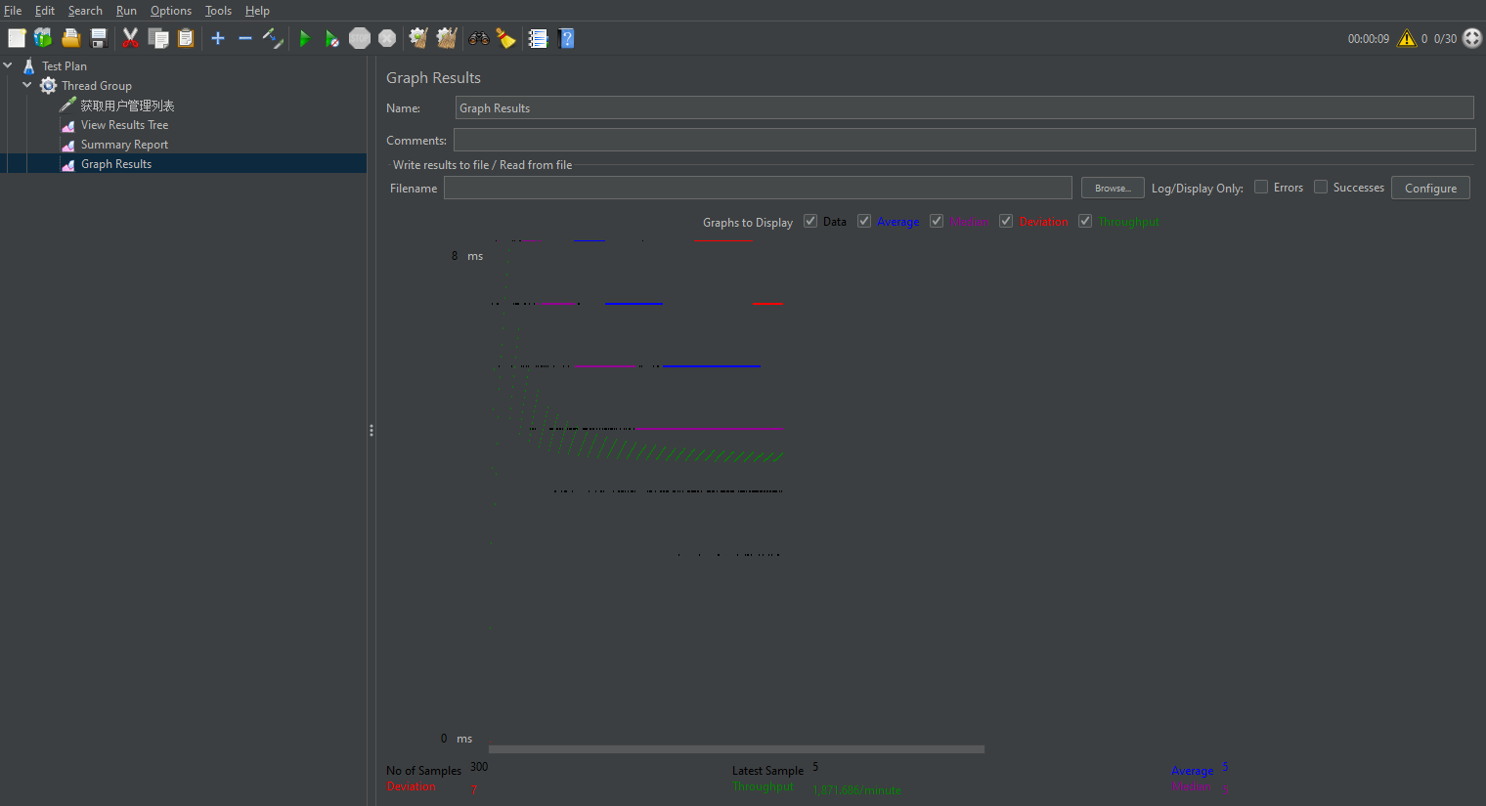This screenshot has height=806, width=1486.
Task: Clear results with single broom gear icon
Action: [418, 38]
